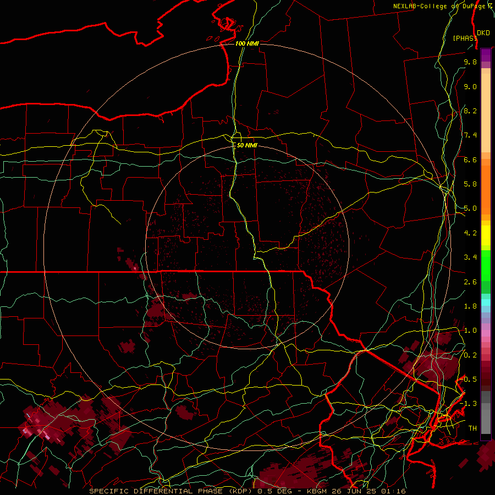The width and height of the screenshot is (495, 495).
Task: Click the KBGM station identifier in the caption
Action: (x=317, y=491)
